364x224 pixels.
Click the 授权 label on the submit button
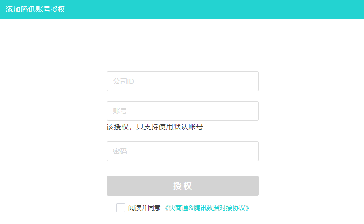(x=182, y=186)
